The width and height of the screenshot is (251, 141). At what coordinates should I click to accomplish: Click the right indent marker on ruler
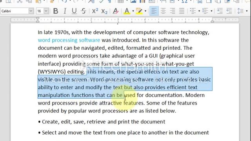click(213, 20)
